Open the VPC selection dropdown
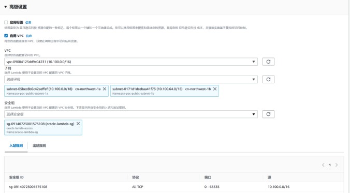Image resolution: width=350 pixels, height=193 pixels. [x=131, y=62]
